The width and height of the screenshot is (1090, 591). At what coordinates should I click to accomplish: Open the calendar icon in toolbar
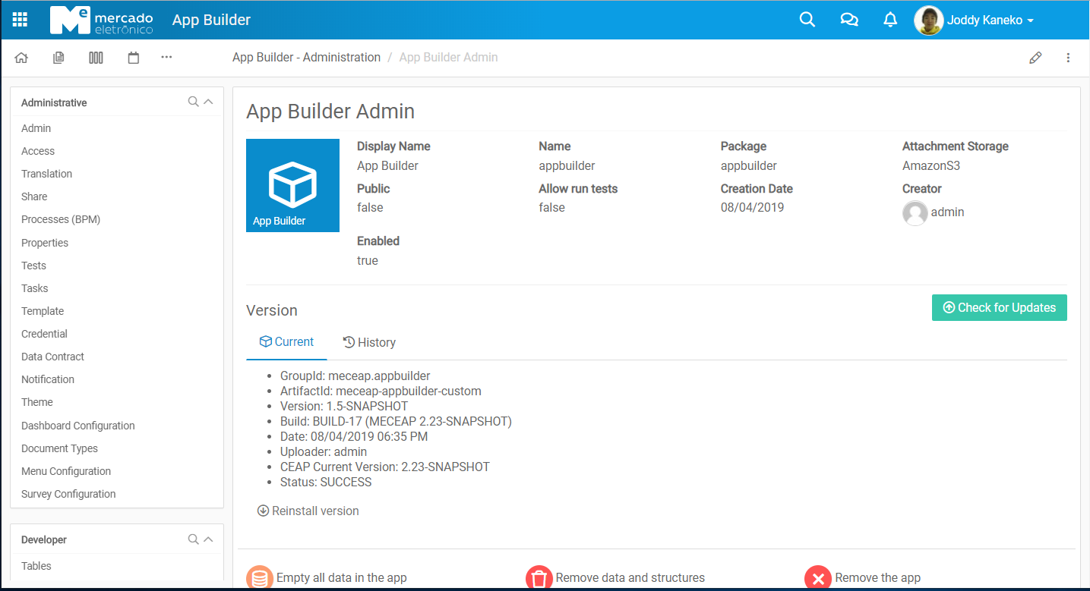click(134, 58)
